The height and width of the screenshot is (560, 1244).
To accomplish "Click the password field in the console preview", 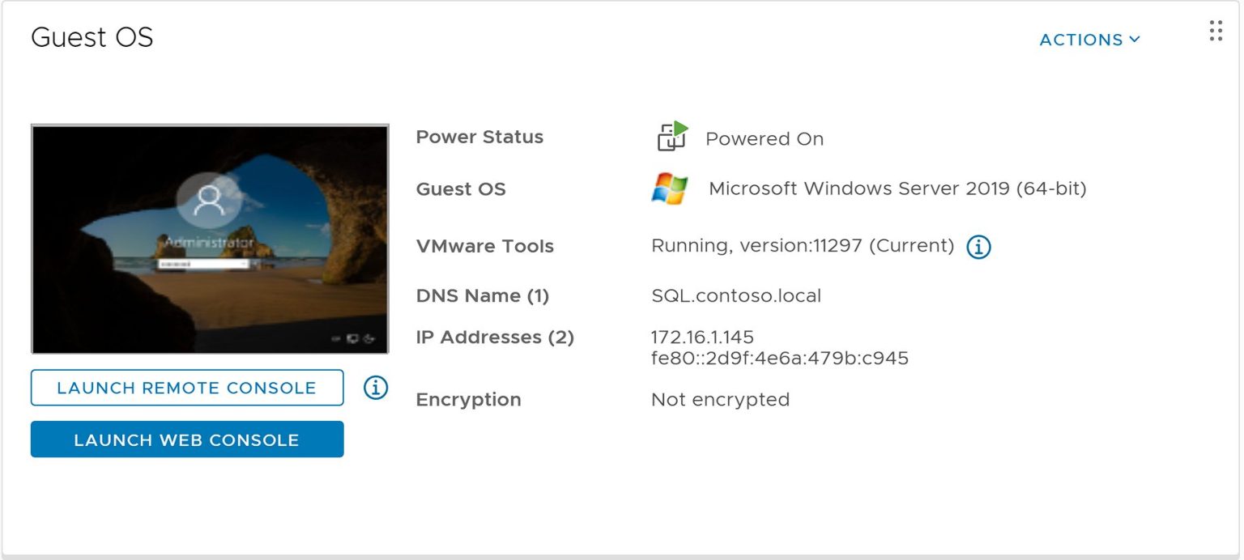I will tap(198, 265).
